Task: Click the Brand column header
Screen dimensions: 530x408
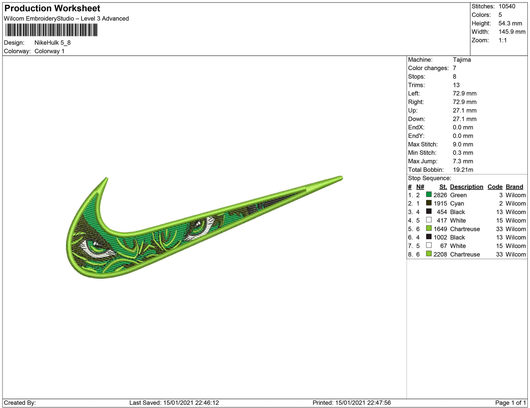Action: point(514,187)
